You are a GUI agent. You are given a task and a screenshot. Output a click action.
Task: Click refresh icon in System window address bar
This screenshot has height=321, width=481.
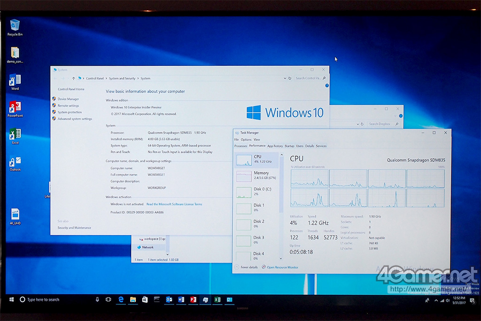tap(289, 78)
